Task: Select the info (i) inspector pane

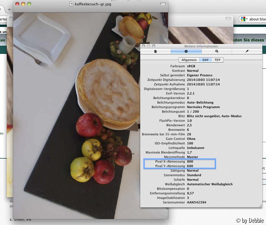Action: tap(186, 51)
